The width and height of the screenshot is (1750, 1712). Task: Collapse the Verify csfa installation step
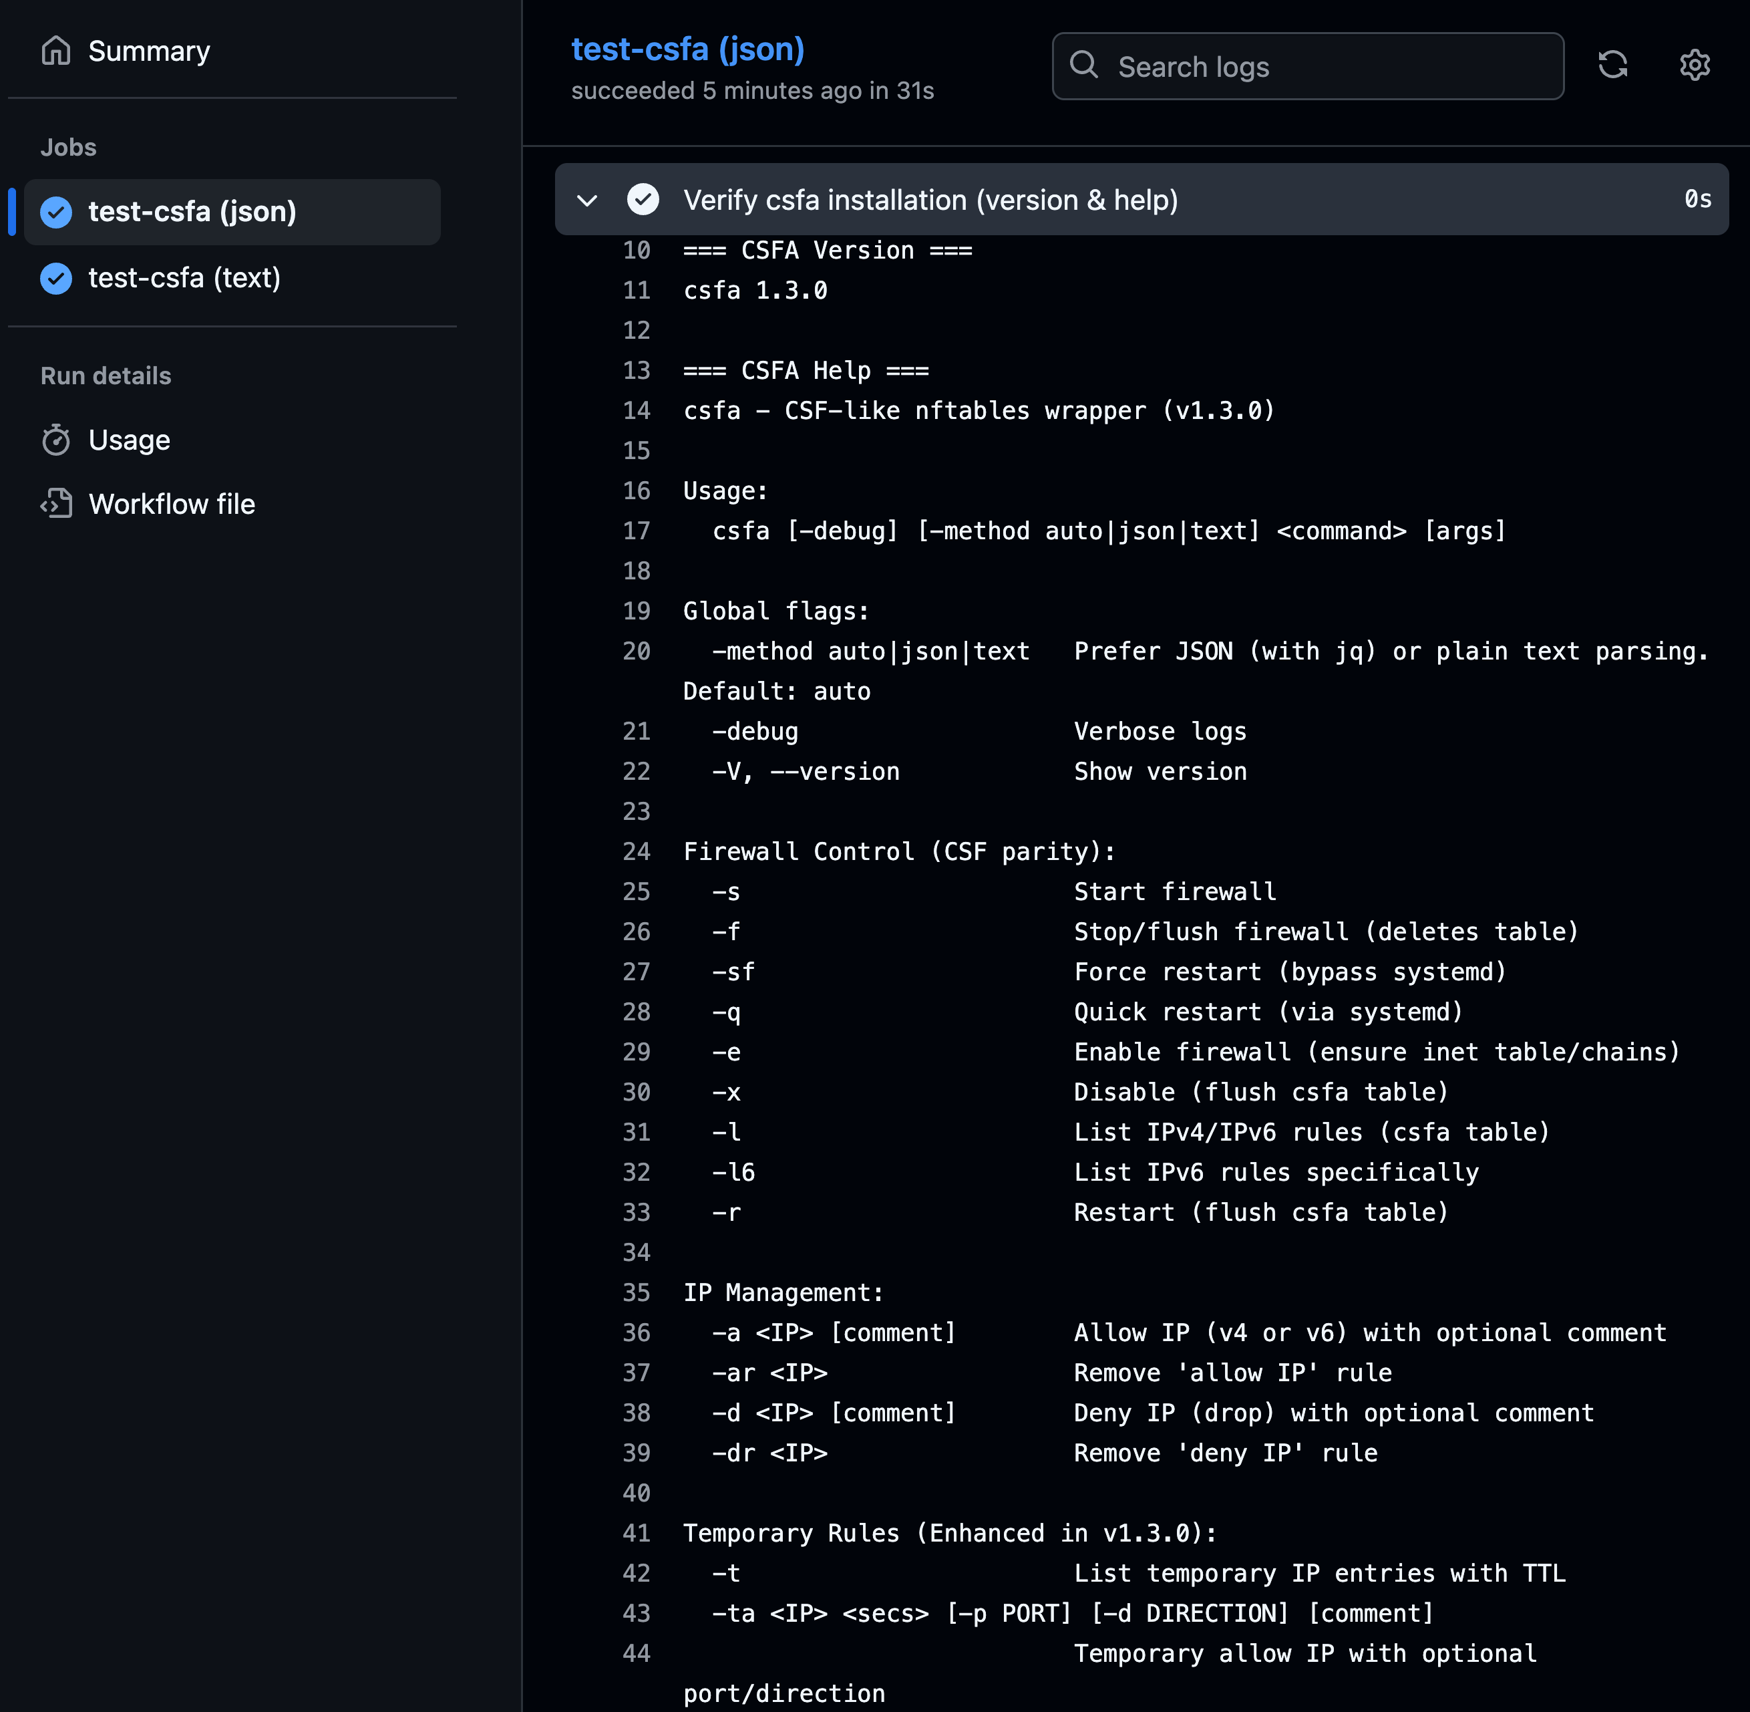[587, 200]
